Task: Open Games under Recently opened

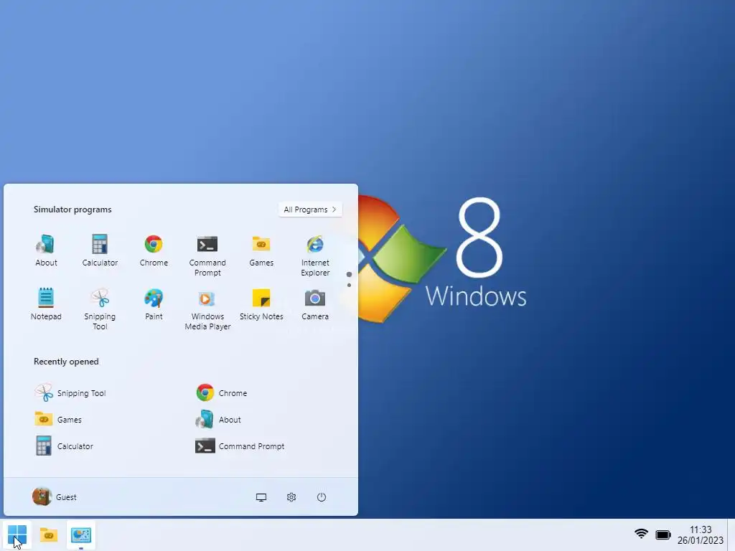Action: coord(59,419)
